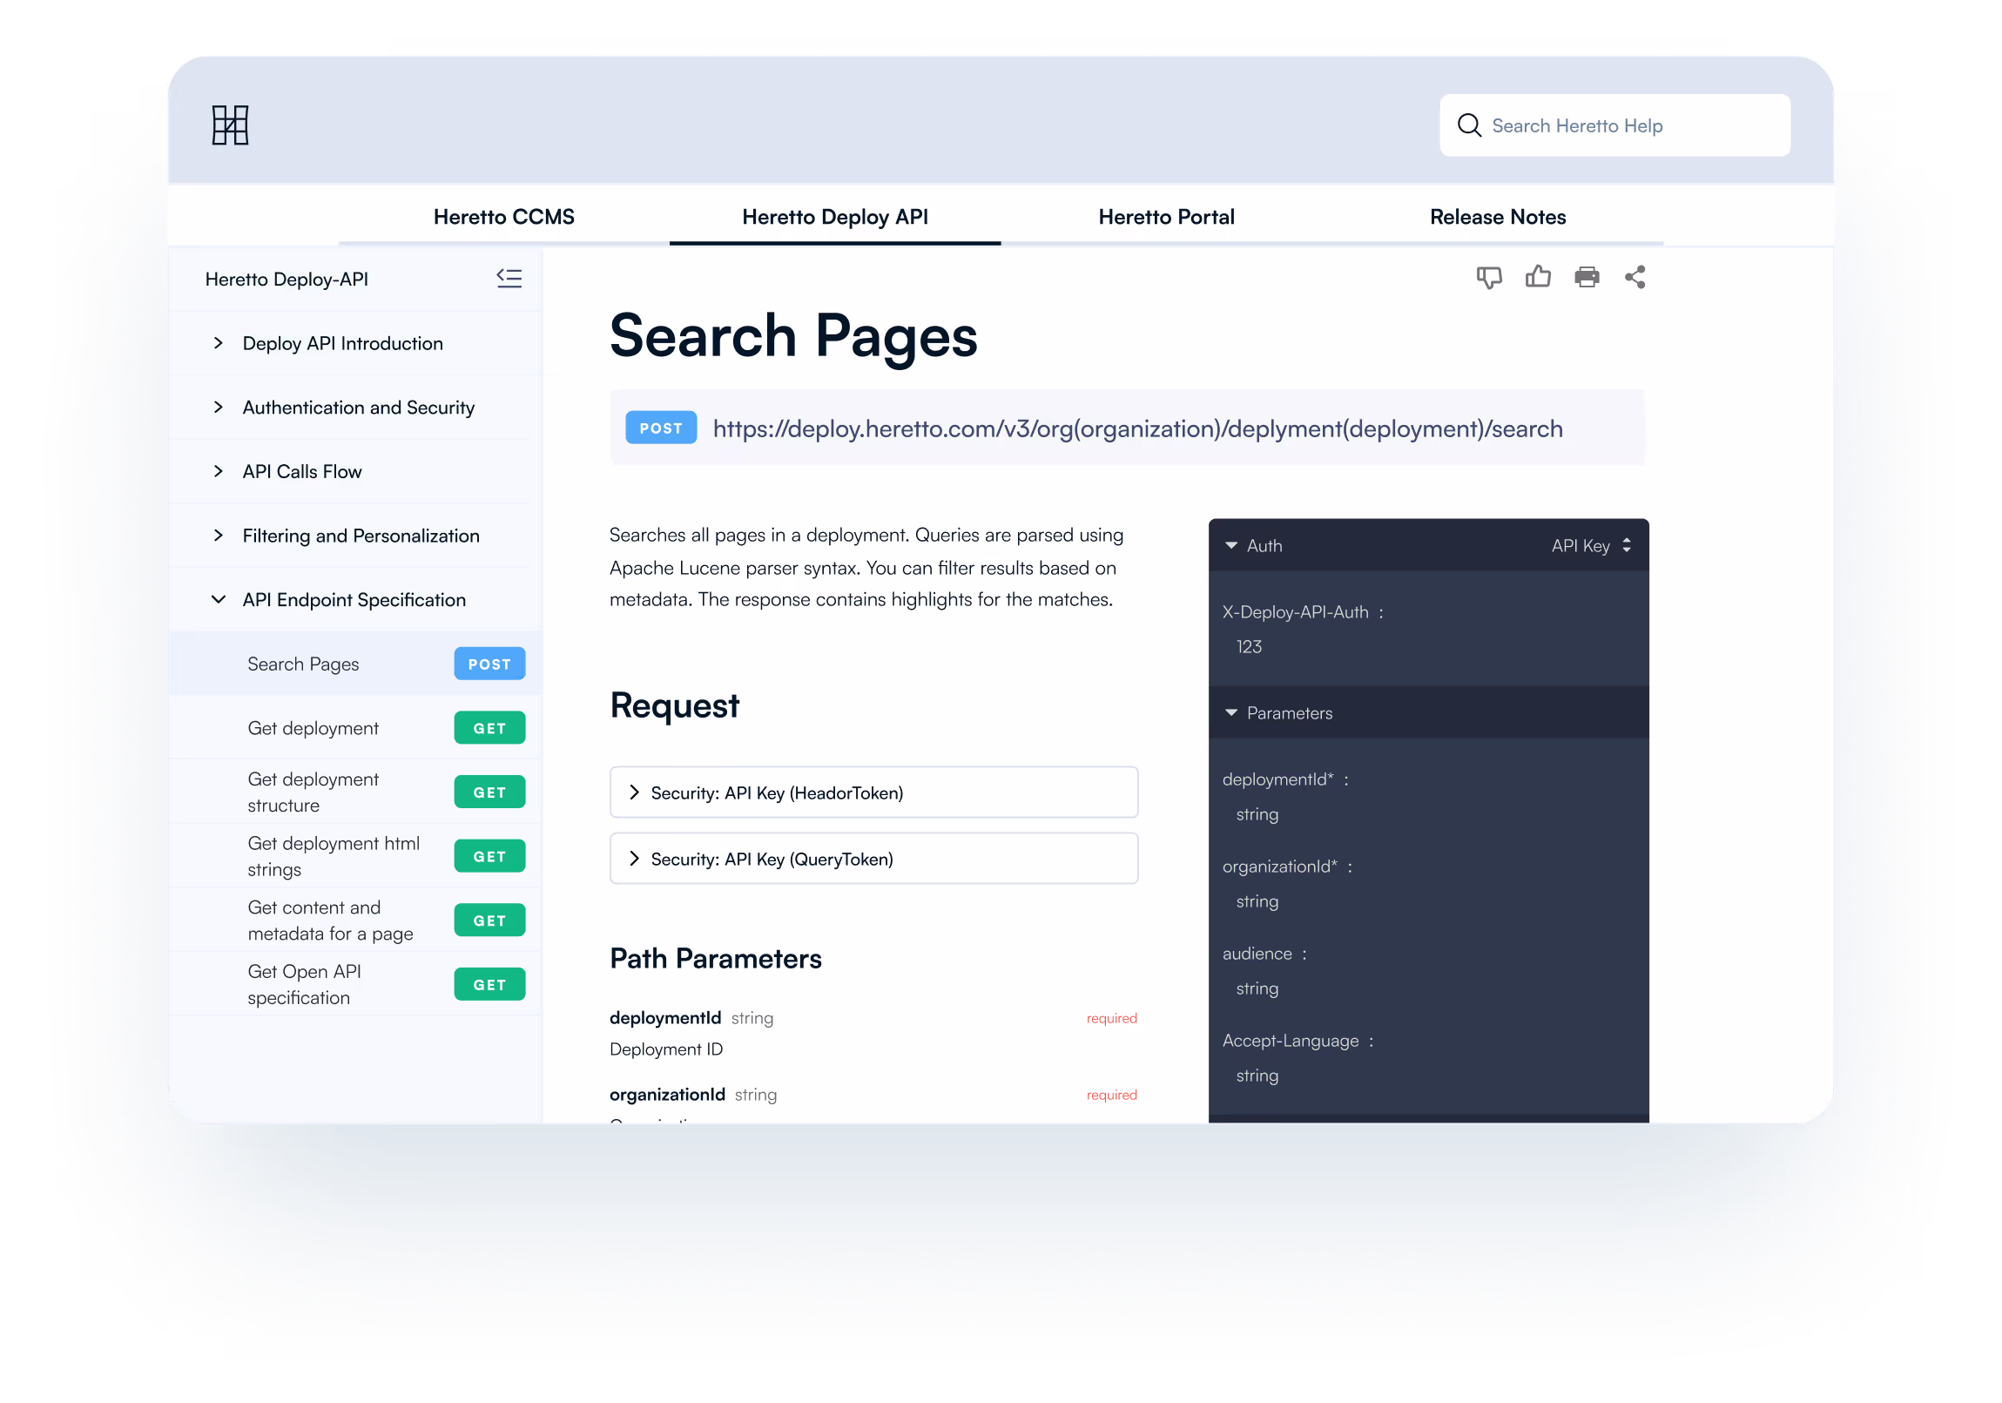Click the deploy.heretto.com search endpoint URL
The image size is (2002, 1403).
tap(1137, 429)
